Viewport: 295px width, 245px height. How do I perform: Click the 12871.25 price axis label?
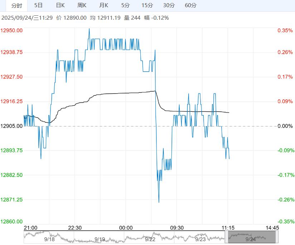point(11,200)
